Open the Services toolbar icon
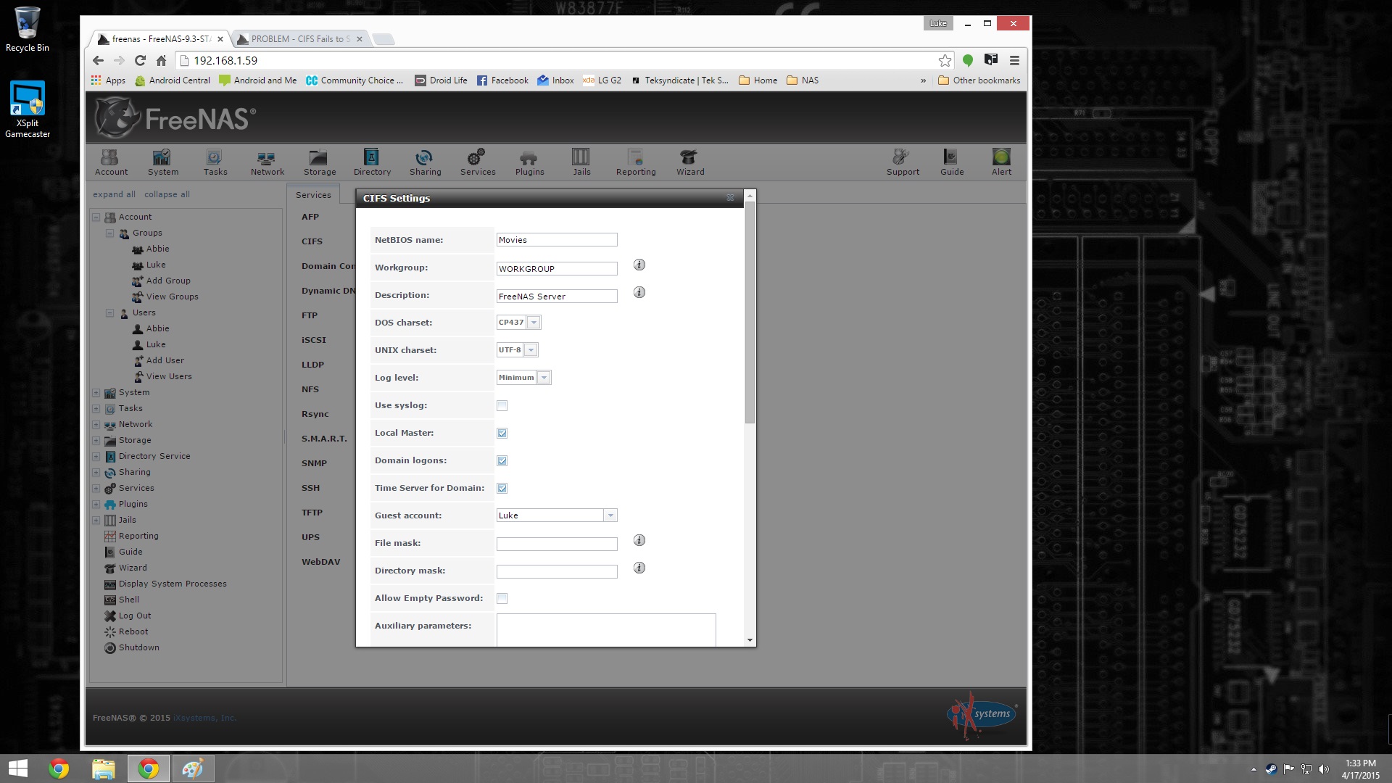1392x783 pixels. pyautogui.click(x=477, y=162)
